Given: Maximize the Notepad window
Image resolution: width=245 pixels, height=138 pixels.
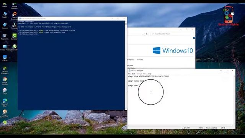Looking at the screenshot, I should pos(227,71).
